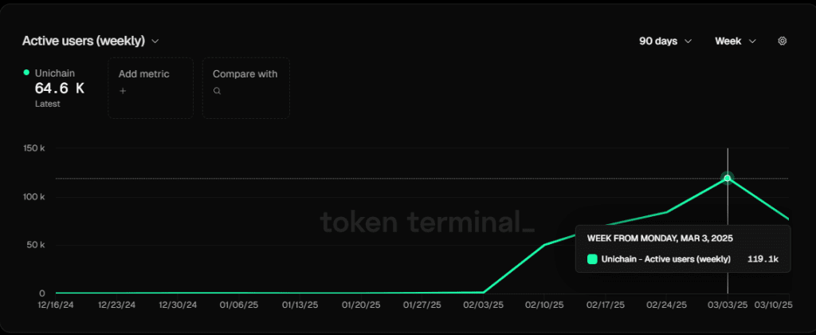Click the plus icon under Add metric
The width and height of the screenshot is (816, 335).
pos(123,92)
